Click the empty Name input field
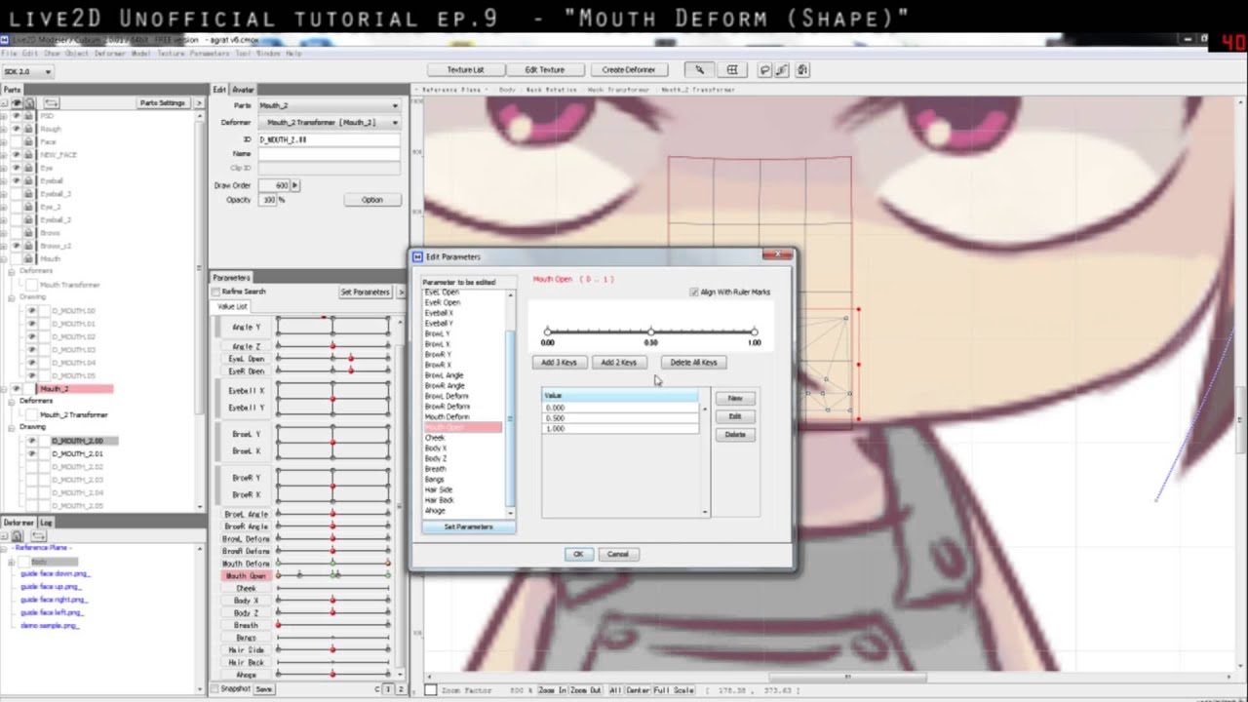Viewport: 1248px width, 702px height. coord(329,154)
